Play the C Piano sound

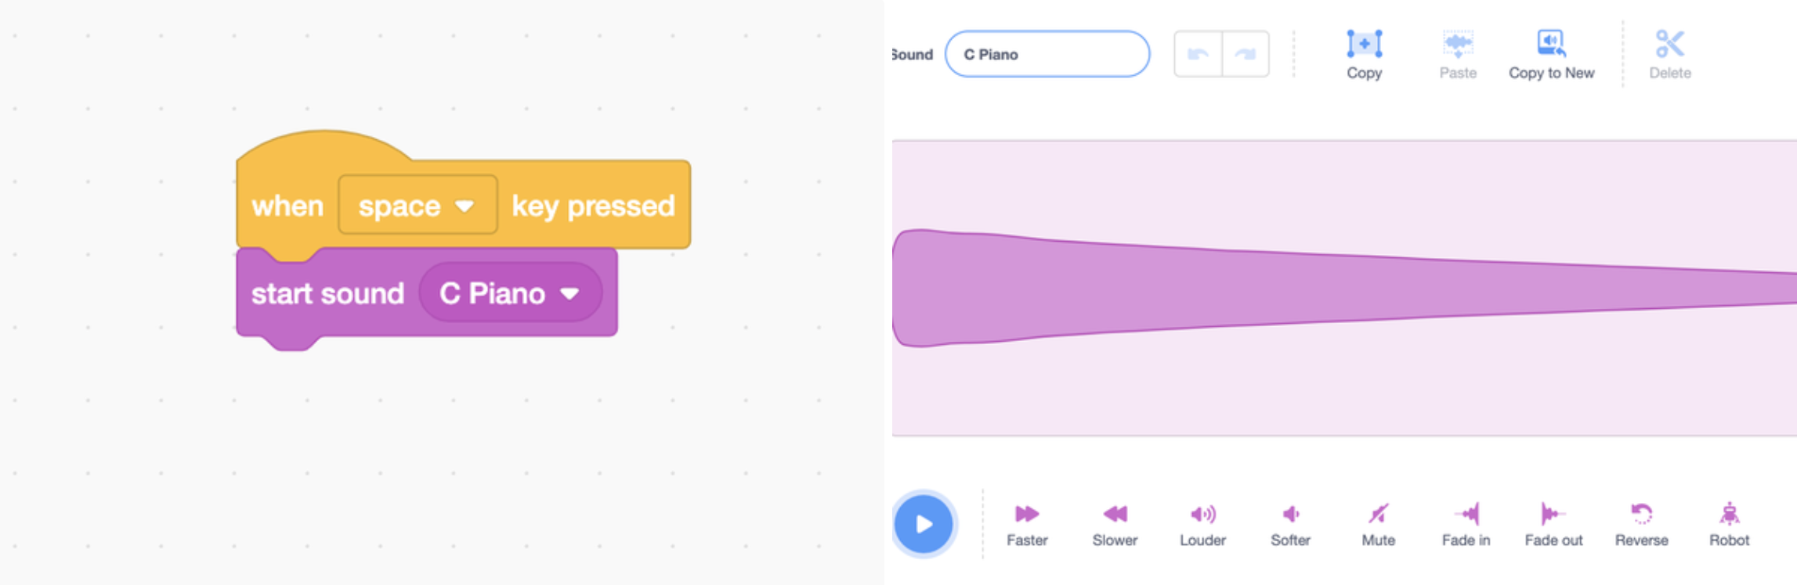tap(924, 524)
